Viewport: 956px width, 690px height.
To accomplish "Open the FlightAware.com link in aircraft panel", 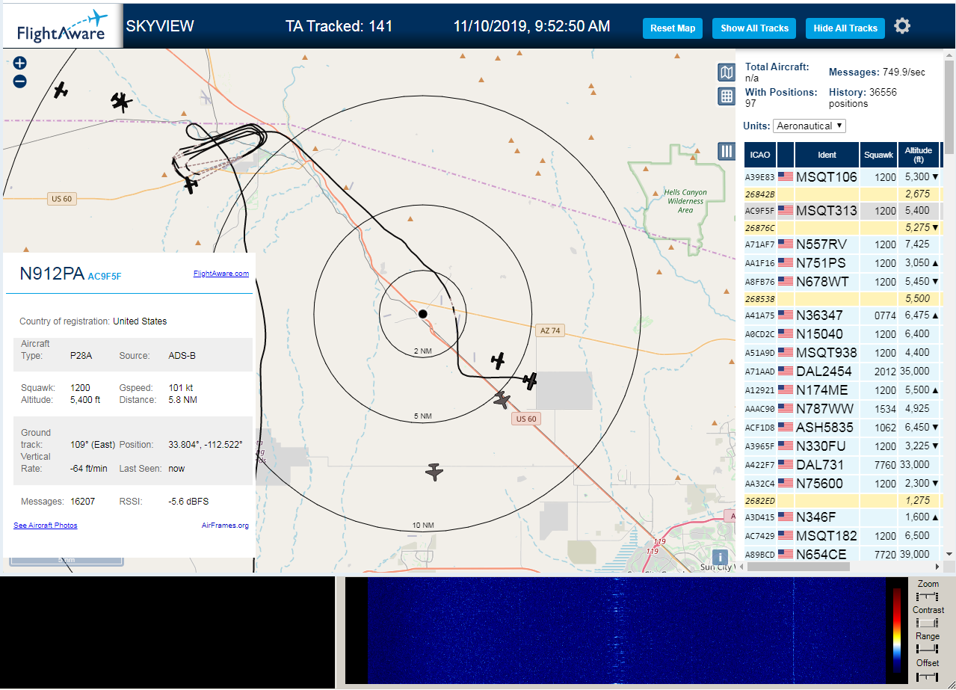I will click(221, 274).
